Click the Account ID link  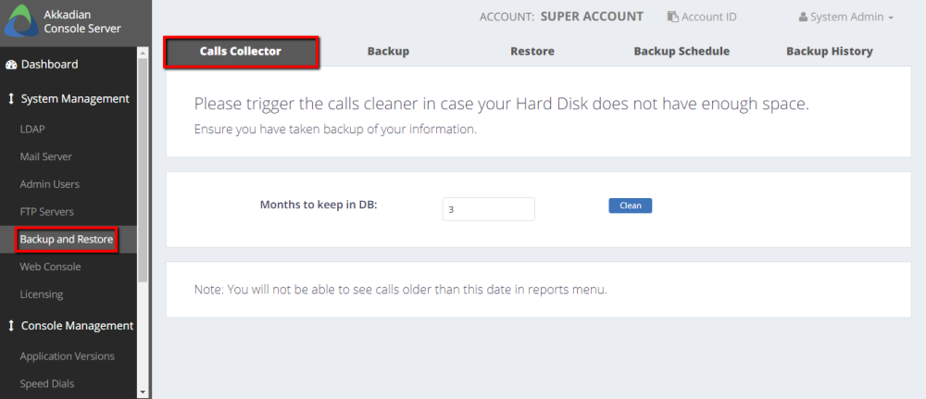[x=708, y=17]
